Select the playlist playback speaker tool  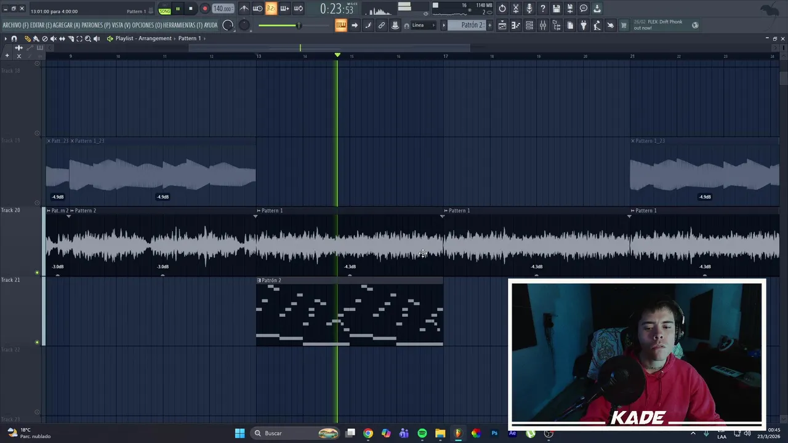tap(97, 38)
